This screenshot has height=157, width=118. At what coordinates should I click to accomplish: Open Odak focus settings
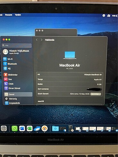point(9,84)
